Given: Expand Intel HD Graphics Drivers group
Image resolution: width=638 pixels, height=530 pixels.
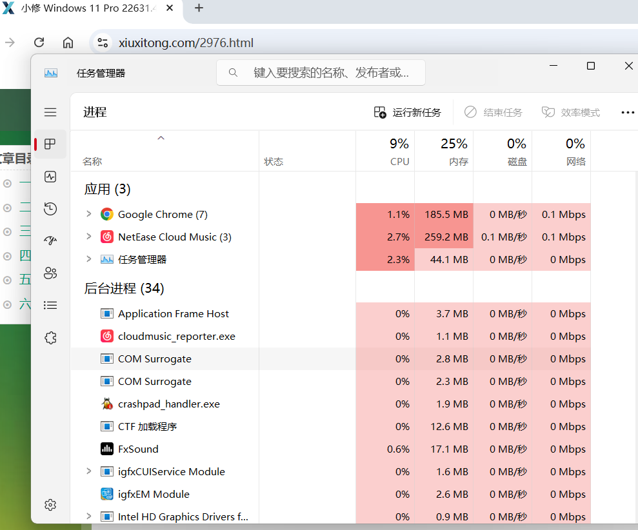Looking at the screenshot, I should (89, 516).
